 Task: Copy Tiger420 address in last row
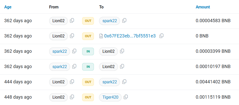point(126,97)
